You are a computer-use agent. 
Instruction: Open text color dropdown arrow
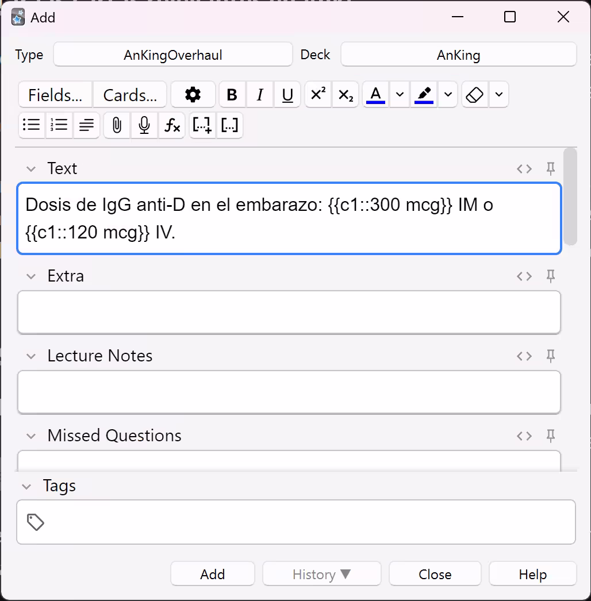[400, 95]
